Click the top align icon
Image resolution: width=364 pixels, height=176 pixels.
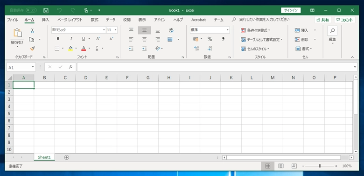pos(131,30)
